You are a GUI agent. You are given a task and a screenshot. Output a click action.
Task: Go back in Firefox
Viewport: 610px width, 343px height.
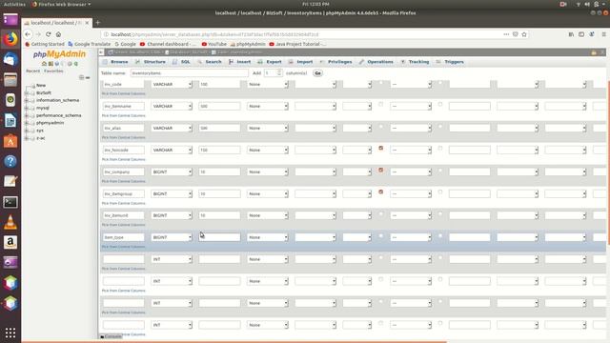point(28,34)
